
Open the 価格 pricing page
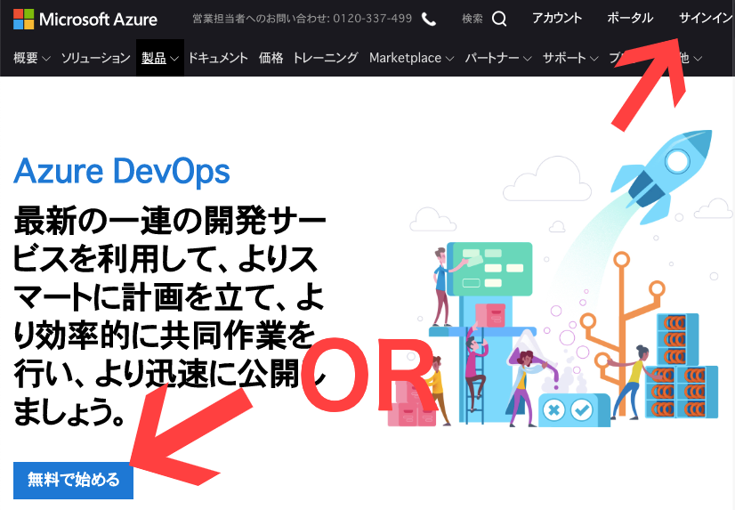pos(271,58)
